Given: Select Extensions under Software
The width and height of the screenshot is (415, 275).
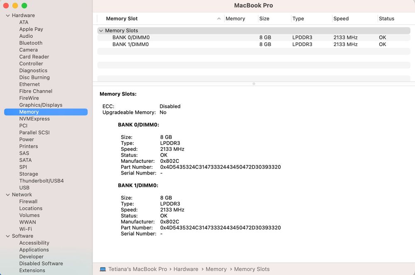Looking at the screenshot, I should click(32, 270).
